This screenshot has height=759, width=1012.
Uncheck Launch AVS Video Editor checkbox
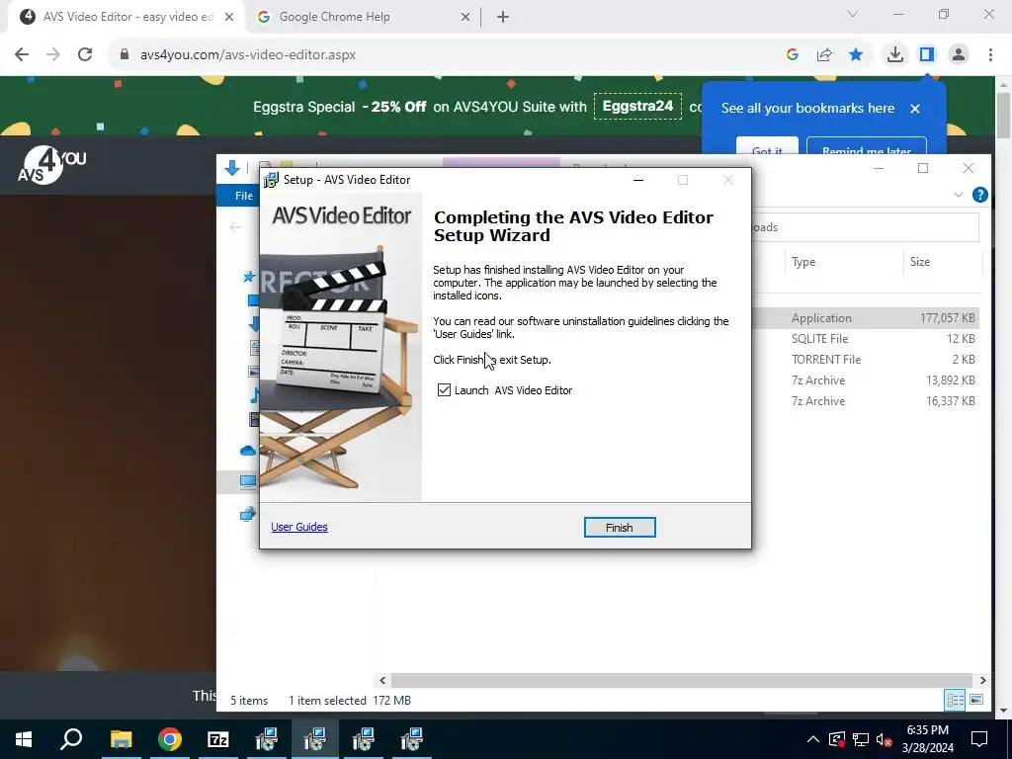[444, 389]
